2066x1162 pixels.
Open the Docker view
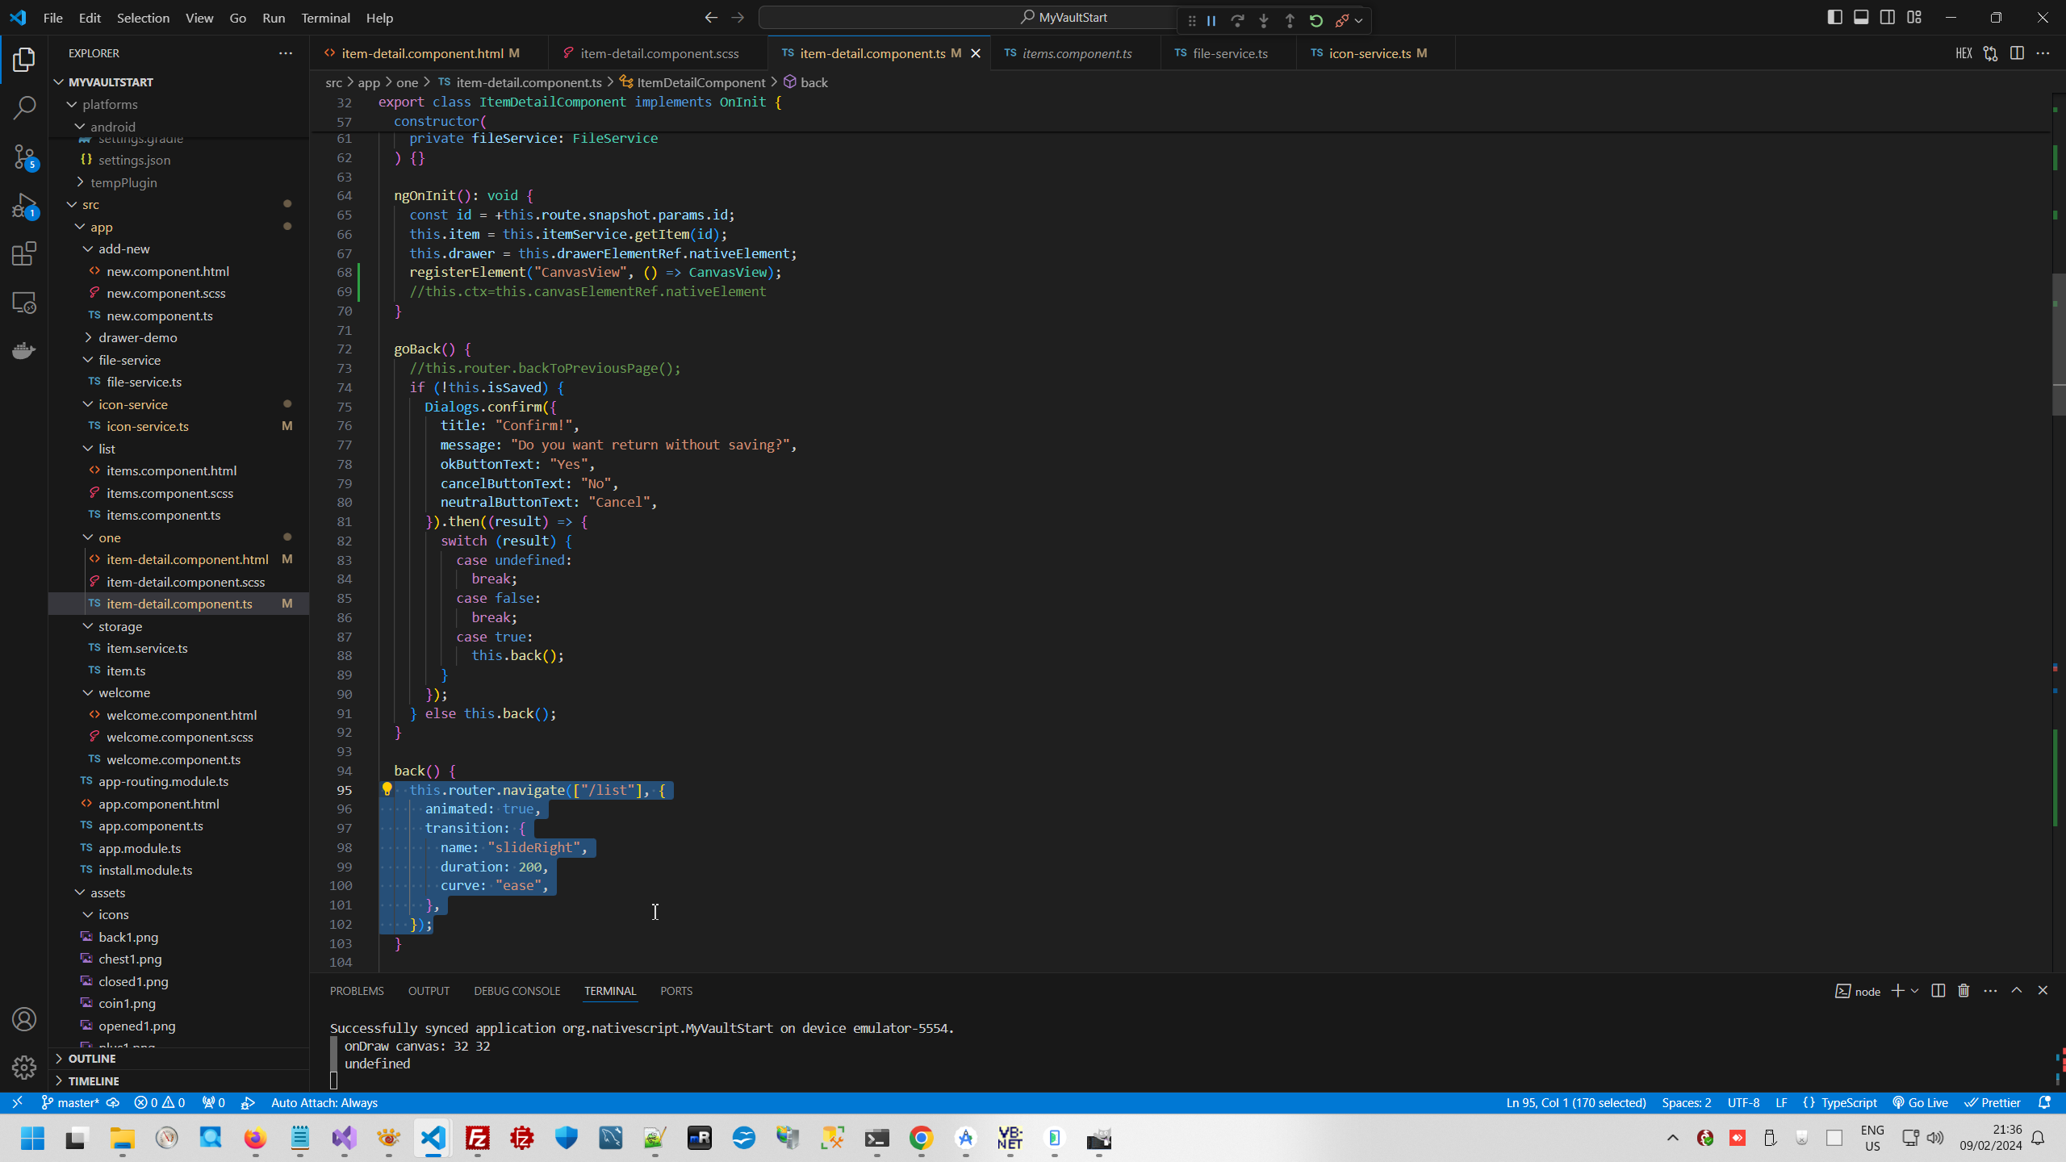click(x=24, y=350)
